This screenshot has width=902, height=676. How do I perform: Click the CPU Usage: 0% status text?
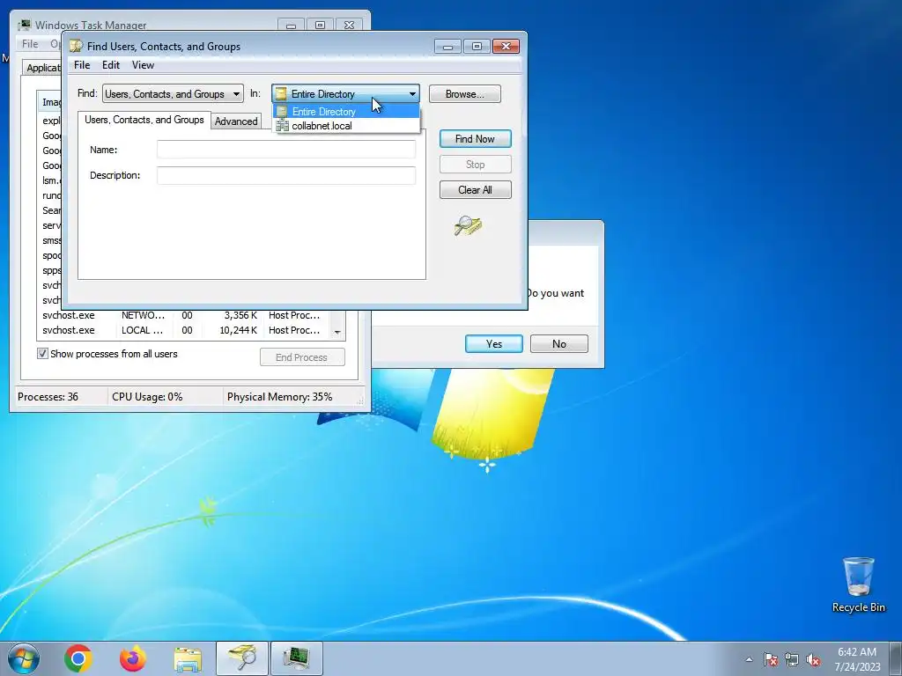click(x=147, y=397)
